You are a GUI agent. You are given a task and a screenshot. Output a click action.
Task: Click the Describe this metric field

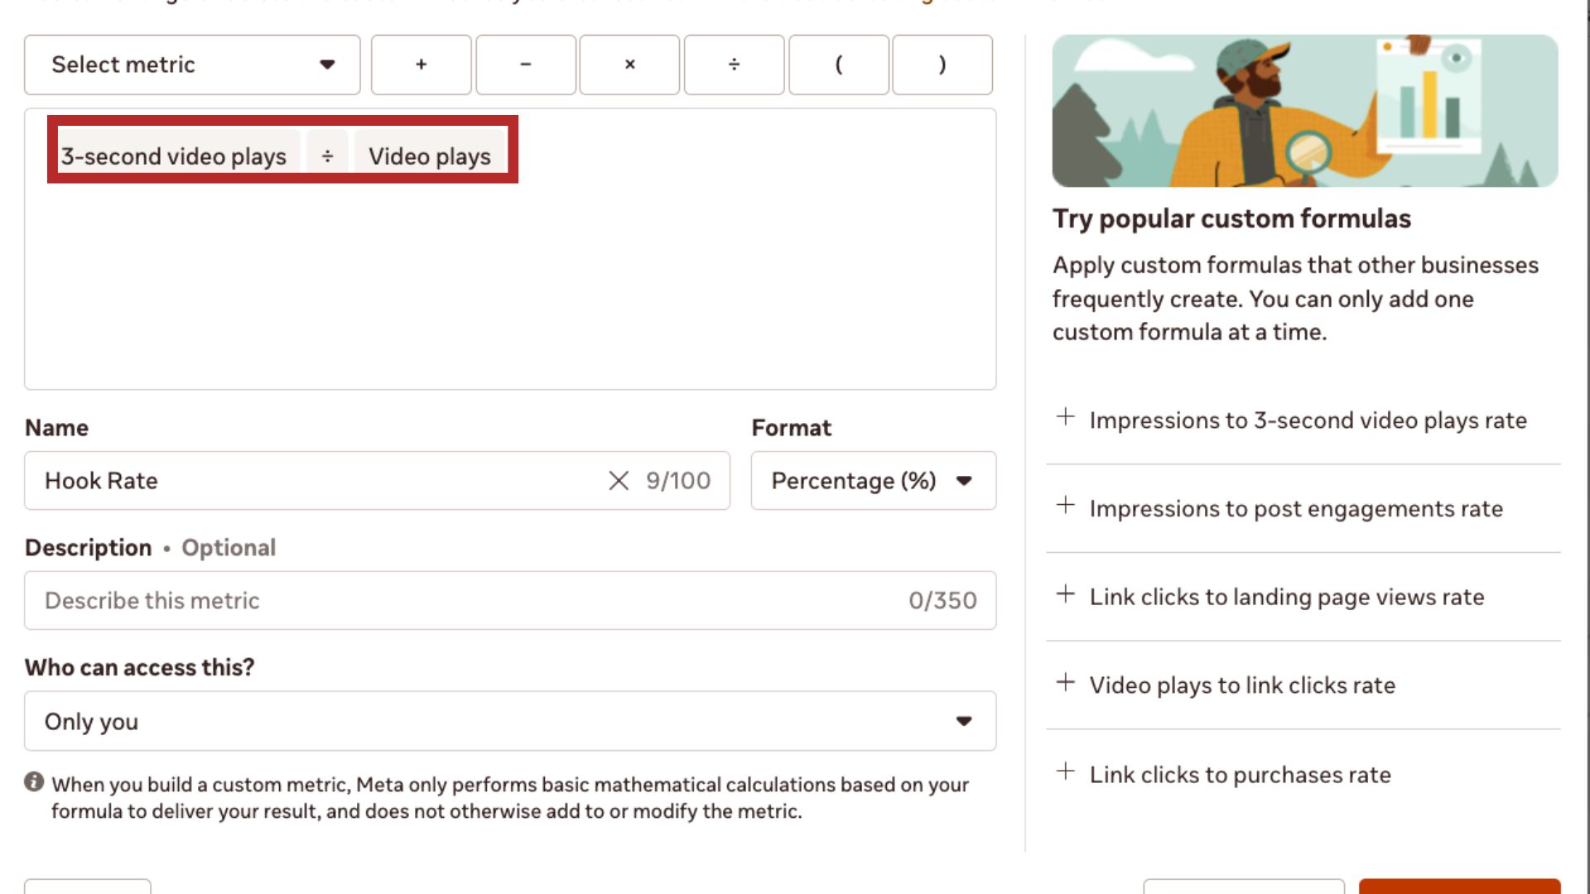tap(464, 600)
